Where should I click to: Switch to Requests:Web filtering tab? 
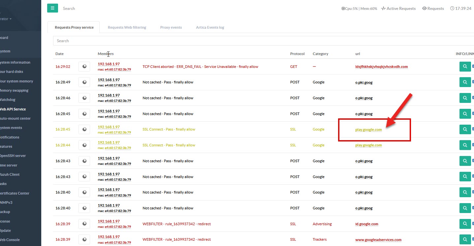127,27
